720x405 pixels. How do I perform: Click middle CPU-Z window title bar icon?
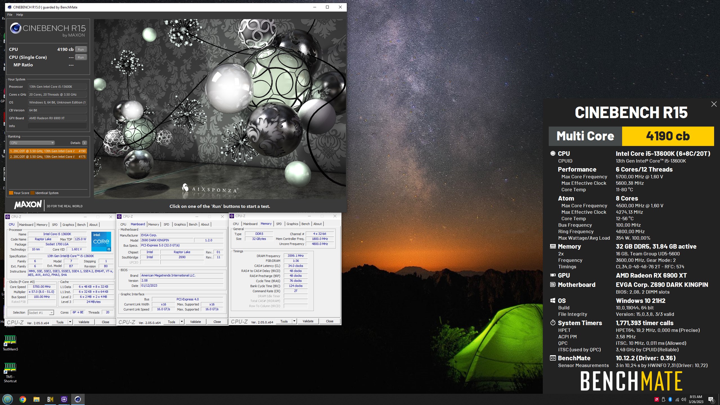pyautogui.click(x=119, y=217)
